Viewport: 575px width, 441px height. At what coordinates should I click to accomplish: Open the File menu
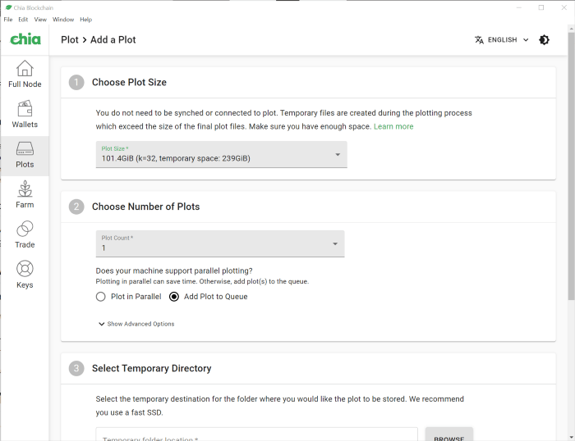(x=8, y=19)
